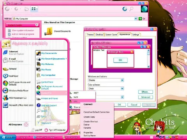Click Cancel in Display Properties
The width and height of the screenshot is (187, 140).
pyautogui.click(x=134, y=105)
